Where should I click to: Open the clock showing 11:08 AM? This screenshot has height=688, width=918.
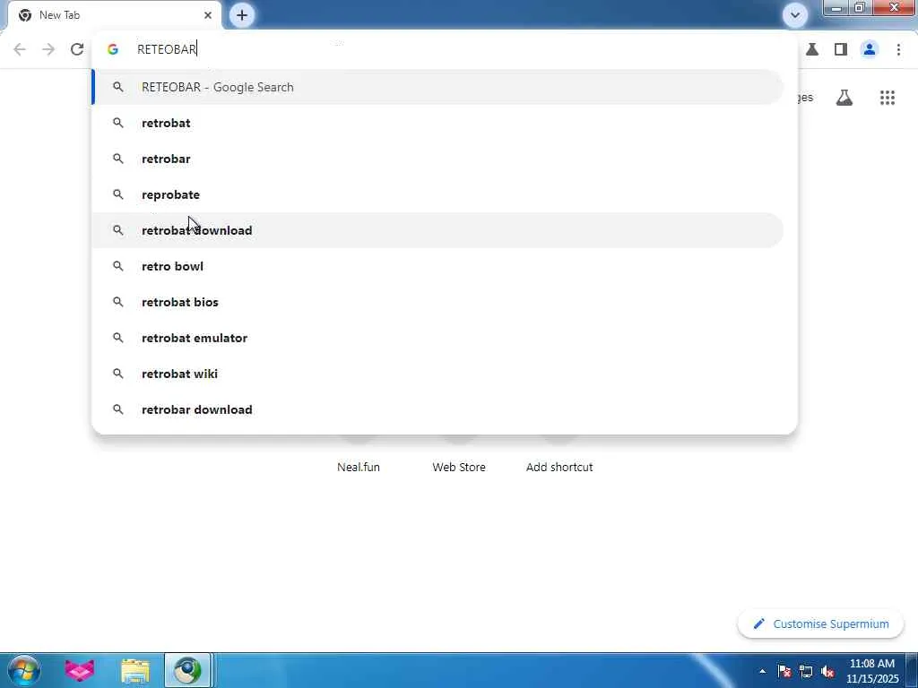click(x=871, y=671)
